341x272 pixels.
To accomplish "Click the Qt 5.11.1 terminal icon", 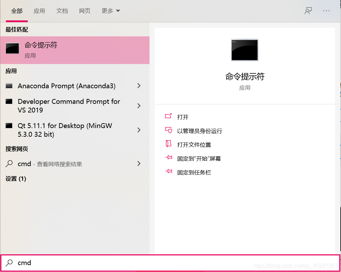I will click(9, 125).
